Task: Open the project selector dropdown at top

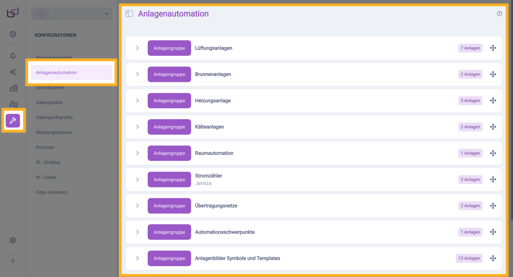Action: (71, 14)
